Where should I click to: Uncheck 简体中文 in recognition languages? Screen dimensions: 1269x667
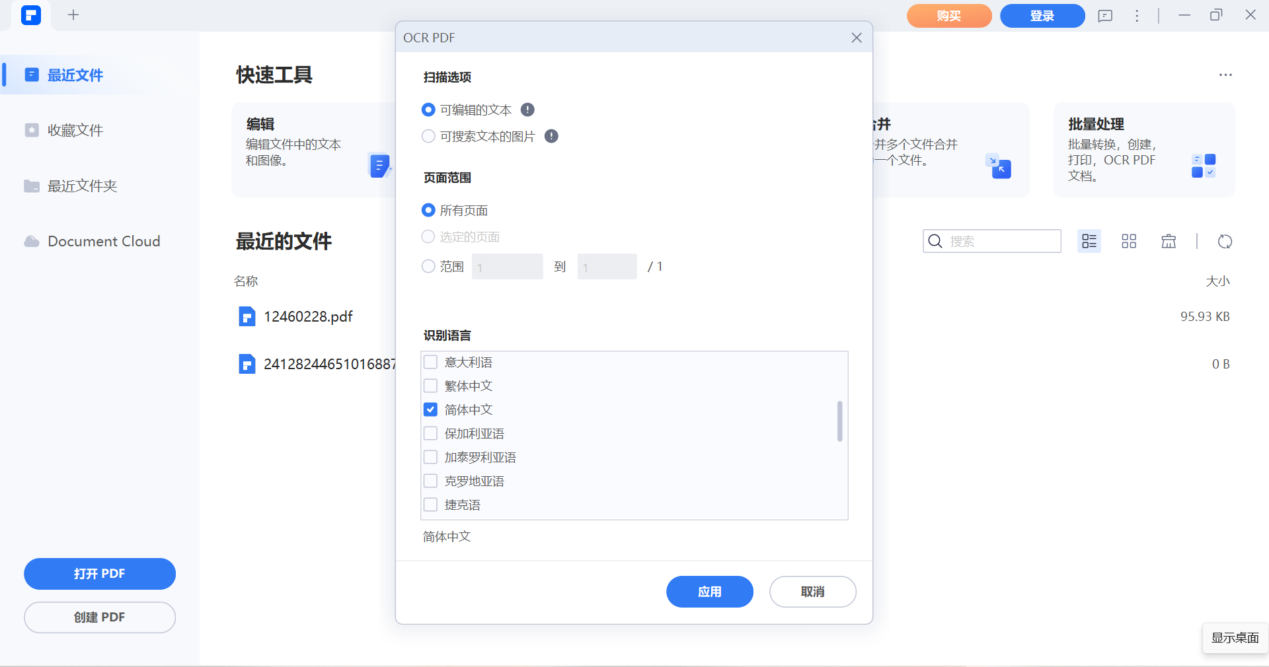430,409
